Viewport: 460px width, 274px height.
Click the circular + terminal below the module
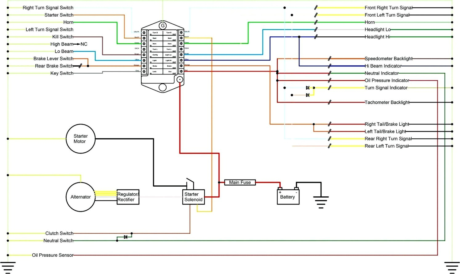[x=180, y=79]
